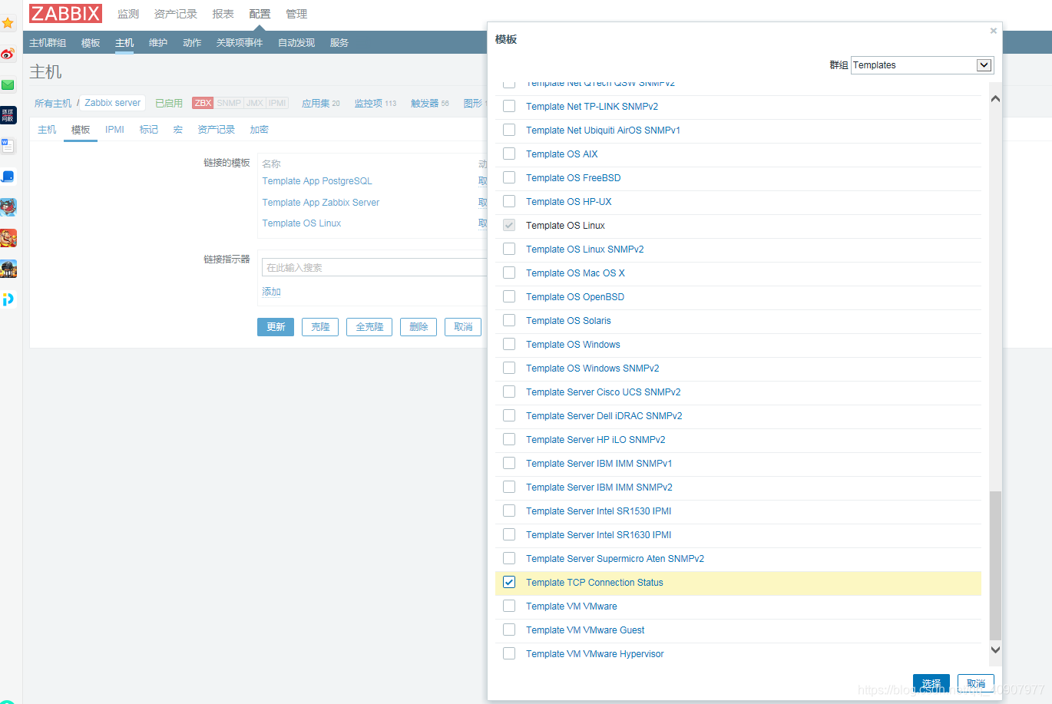Viewport: 1052px width, 704px height.
Task: Switch to the 主机 host tab
Action: coord(47,130)
